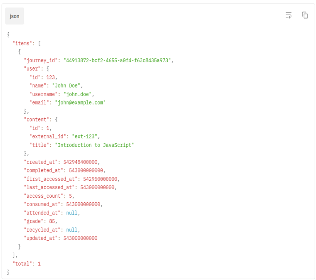Viewport: 316px width, 280px height.
Task: Click the "items" key
Action: pos(22,43)
